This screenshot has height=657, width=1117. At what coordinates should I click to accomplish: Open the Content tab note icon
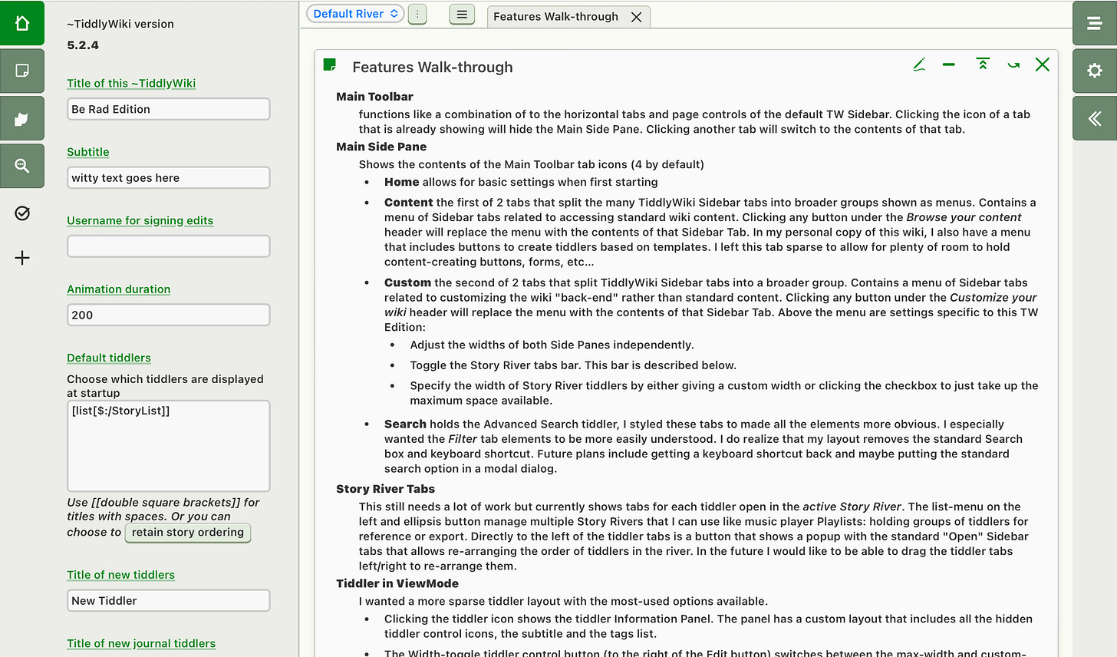click(22, 71)
